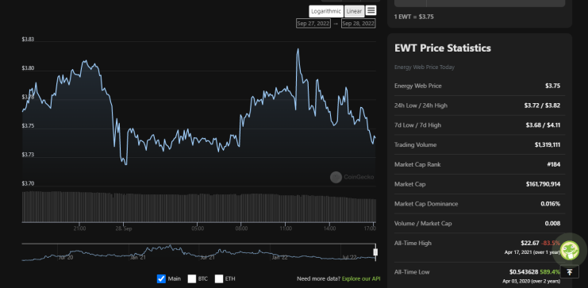Screen dimensions: 588x288
Task: Click the price peak near 11:00 on chart
Action: tap(298, 49)
